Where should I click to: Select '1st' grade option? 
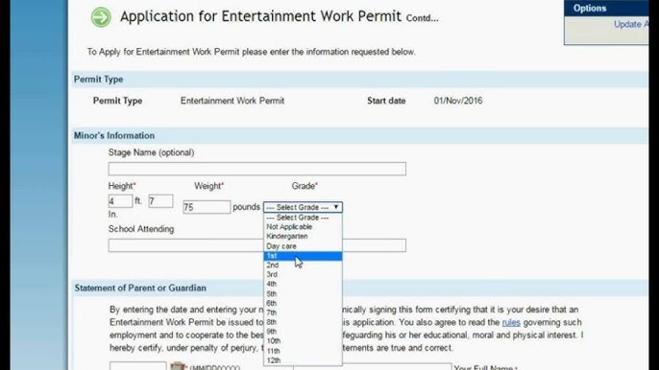303,256
